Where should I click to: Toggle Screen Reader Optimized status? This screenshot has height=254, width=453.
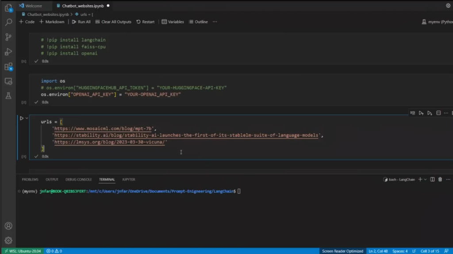tap(342, 251)
